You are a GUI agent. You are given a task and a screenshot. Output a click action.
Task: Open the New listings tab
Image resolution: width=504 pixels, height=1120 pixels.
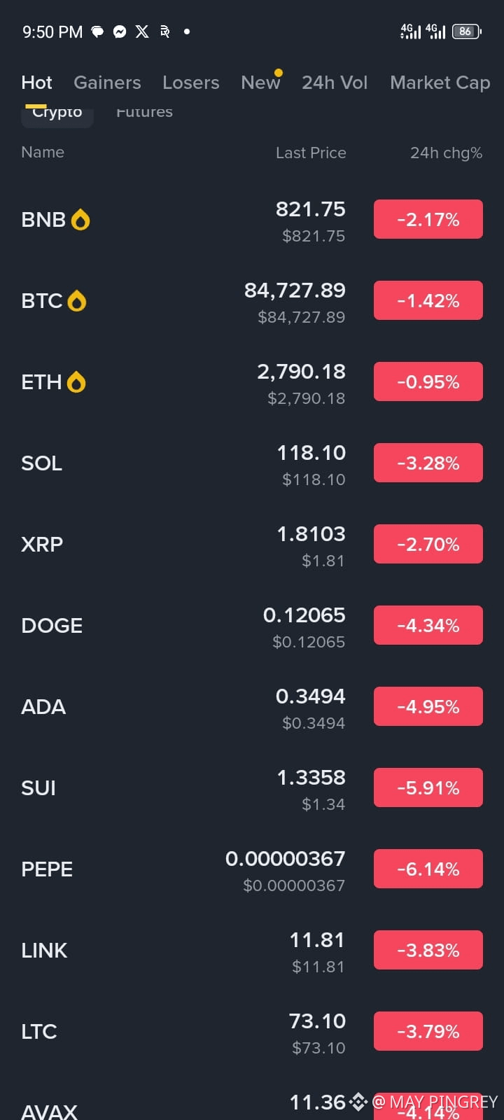click(x=260, y=83)
